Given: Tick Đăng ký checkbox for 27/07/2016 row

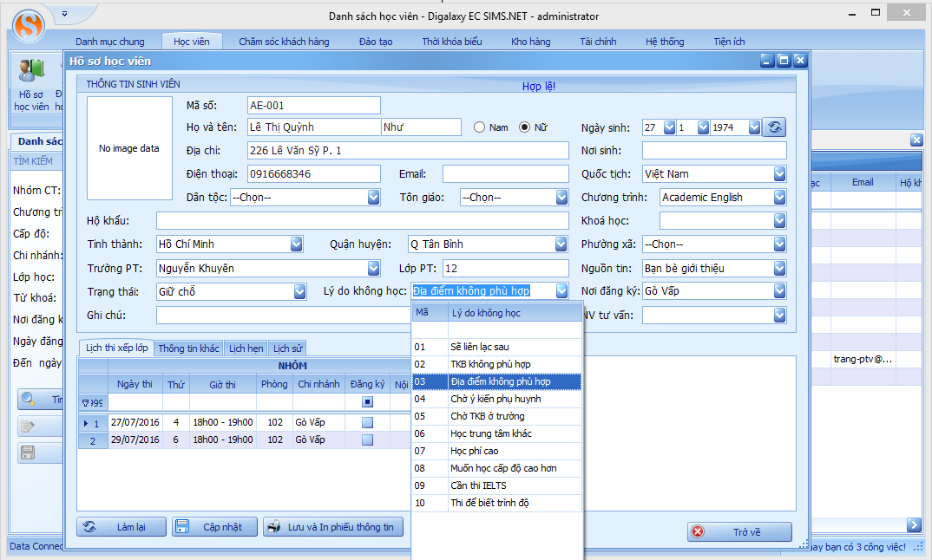Looking at the screenshot, I should [x=367, y=422].
